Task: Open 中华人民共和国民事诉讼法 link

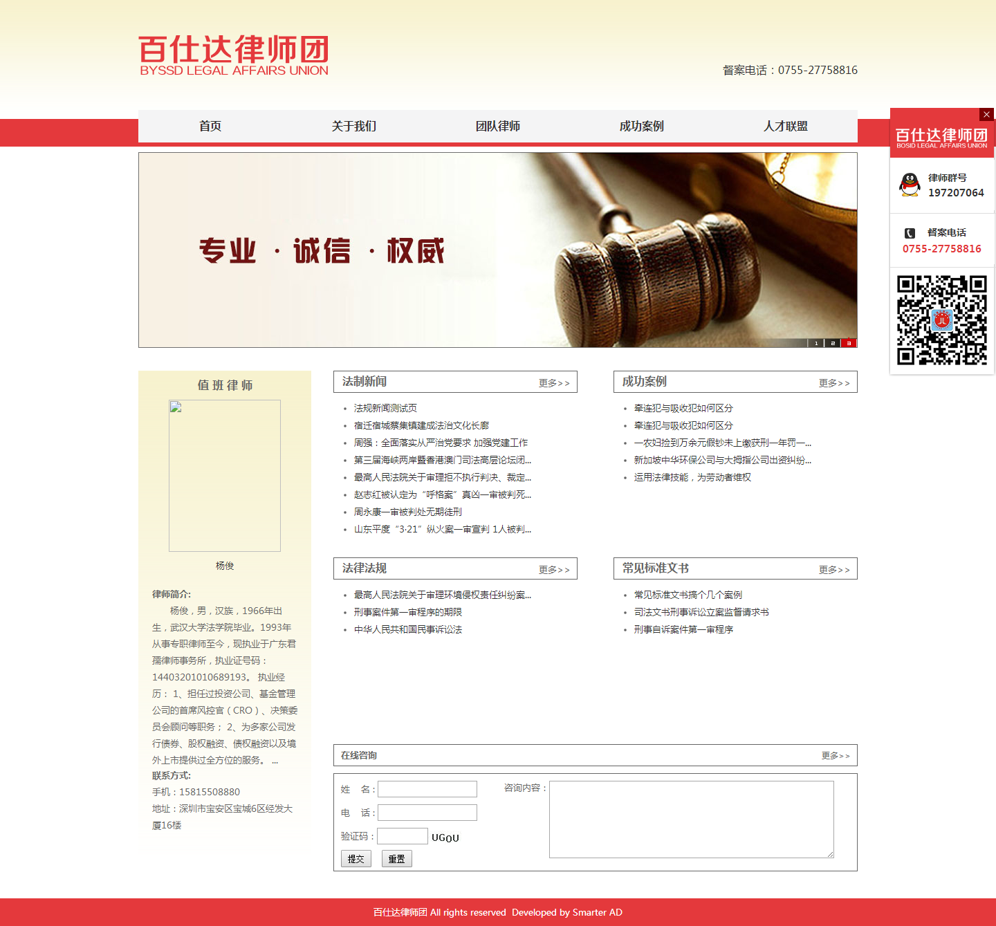Action: 407,629
